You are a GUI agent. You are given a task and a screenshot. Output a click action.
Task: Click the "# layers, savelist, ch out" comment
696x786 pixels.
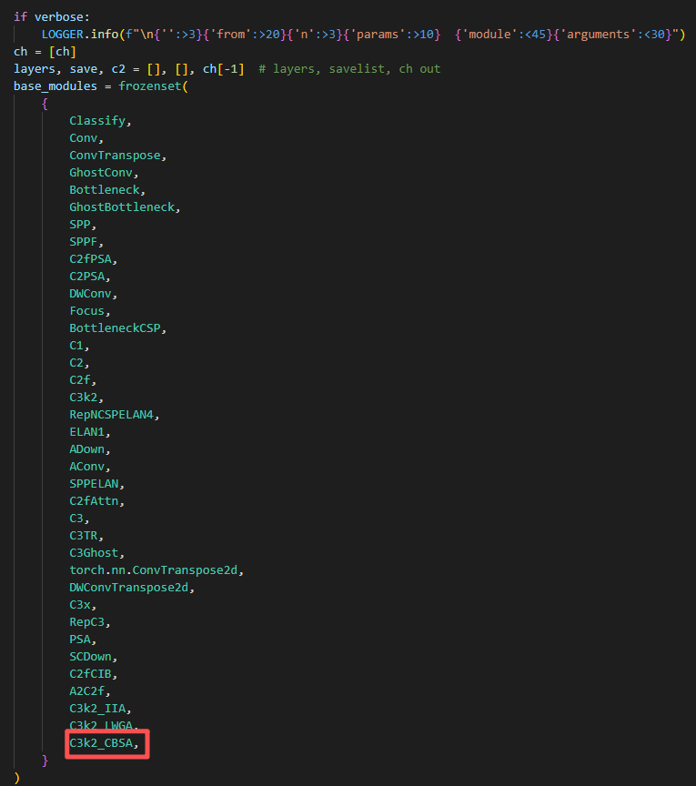(x=349, y=68)
